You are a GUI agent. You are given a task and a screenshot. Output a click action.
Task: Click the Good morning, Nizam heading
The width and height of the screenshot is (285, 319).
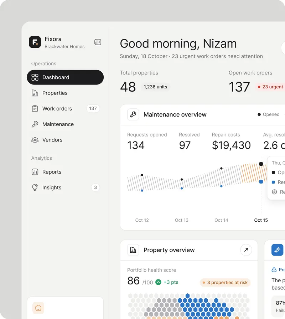[178, 43]
